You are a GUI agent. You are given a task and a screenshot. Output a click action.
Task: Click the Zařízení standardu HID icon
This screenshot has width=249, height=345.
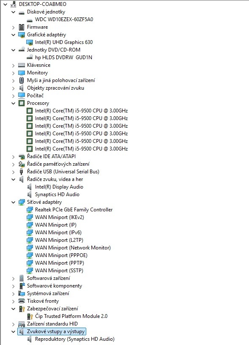click(x=21, y=324)
